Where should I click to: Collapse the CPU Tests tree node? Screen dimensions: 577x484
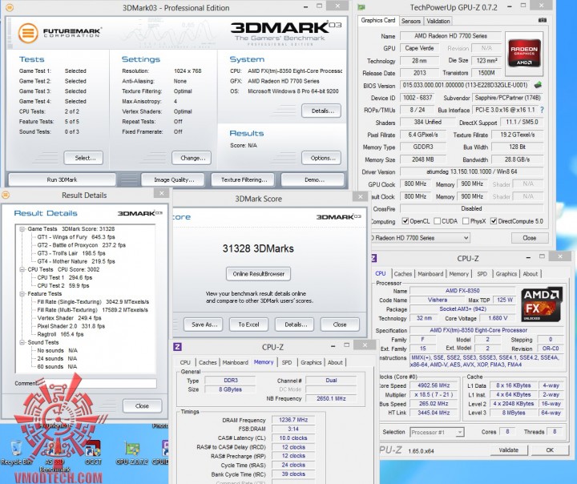(22, 269)
